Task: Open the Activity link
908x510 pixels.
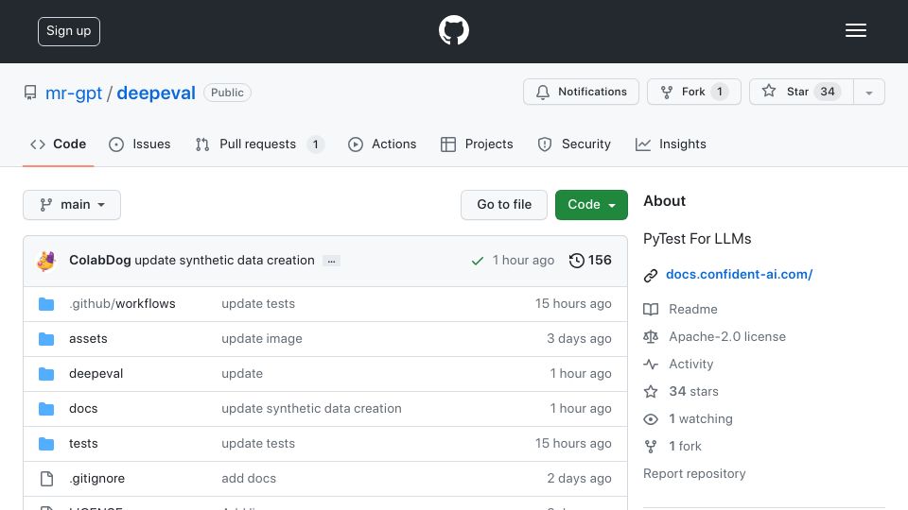Action: 690,364
